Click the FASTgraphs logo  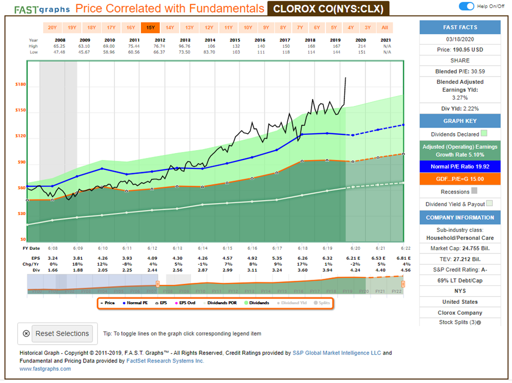(x=42, y=9)
